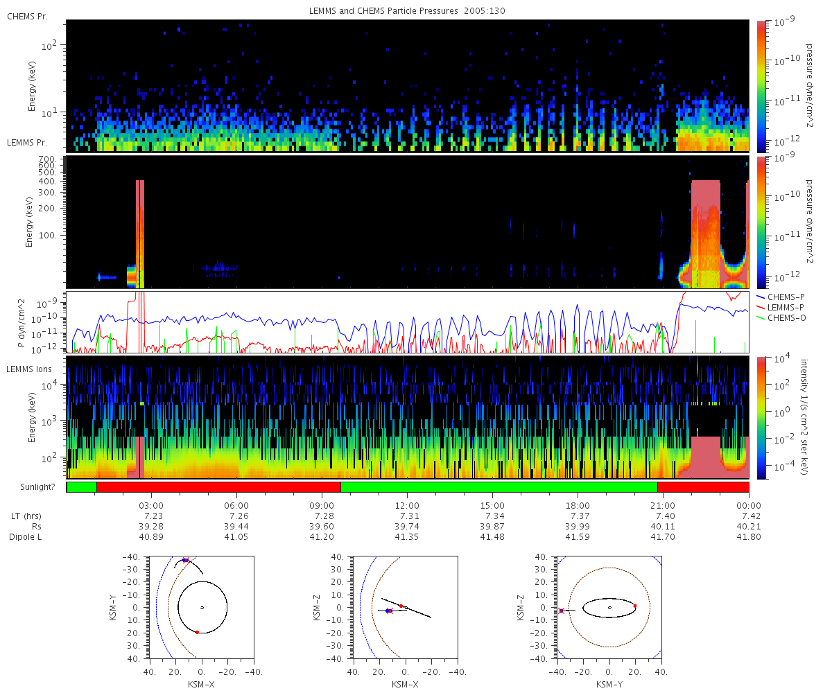Click the saturated LEMMS pressure spike near 02:30
This screenshot has height=693, width=832.
(x=140, y=234)
